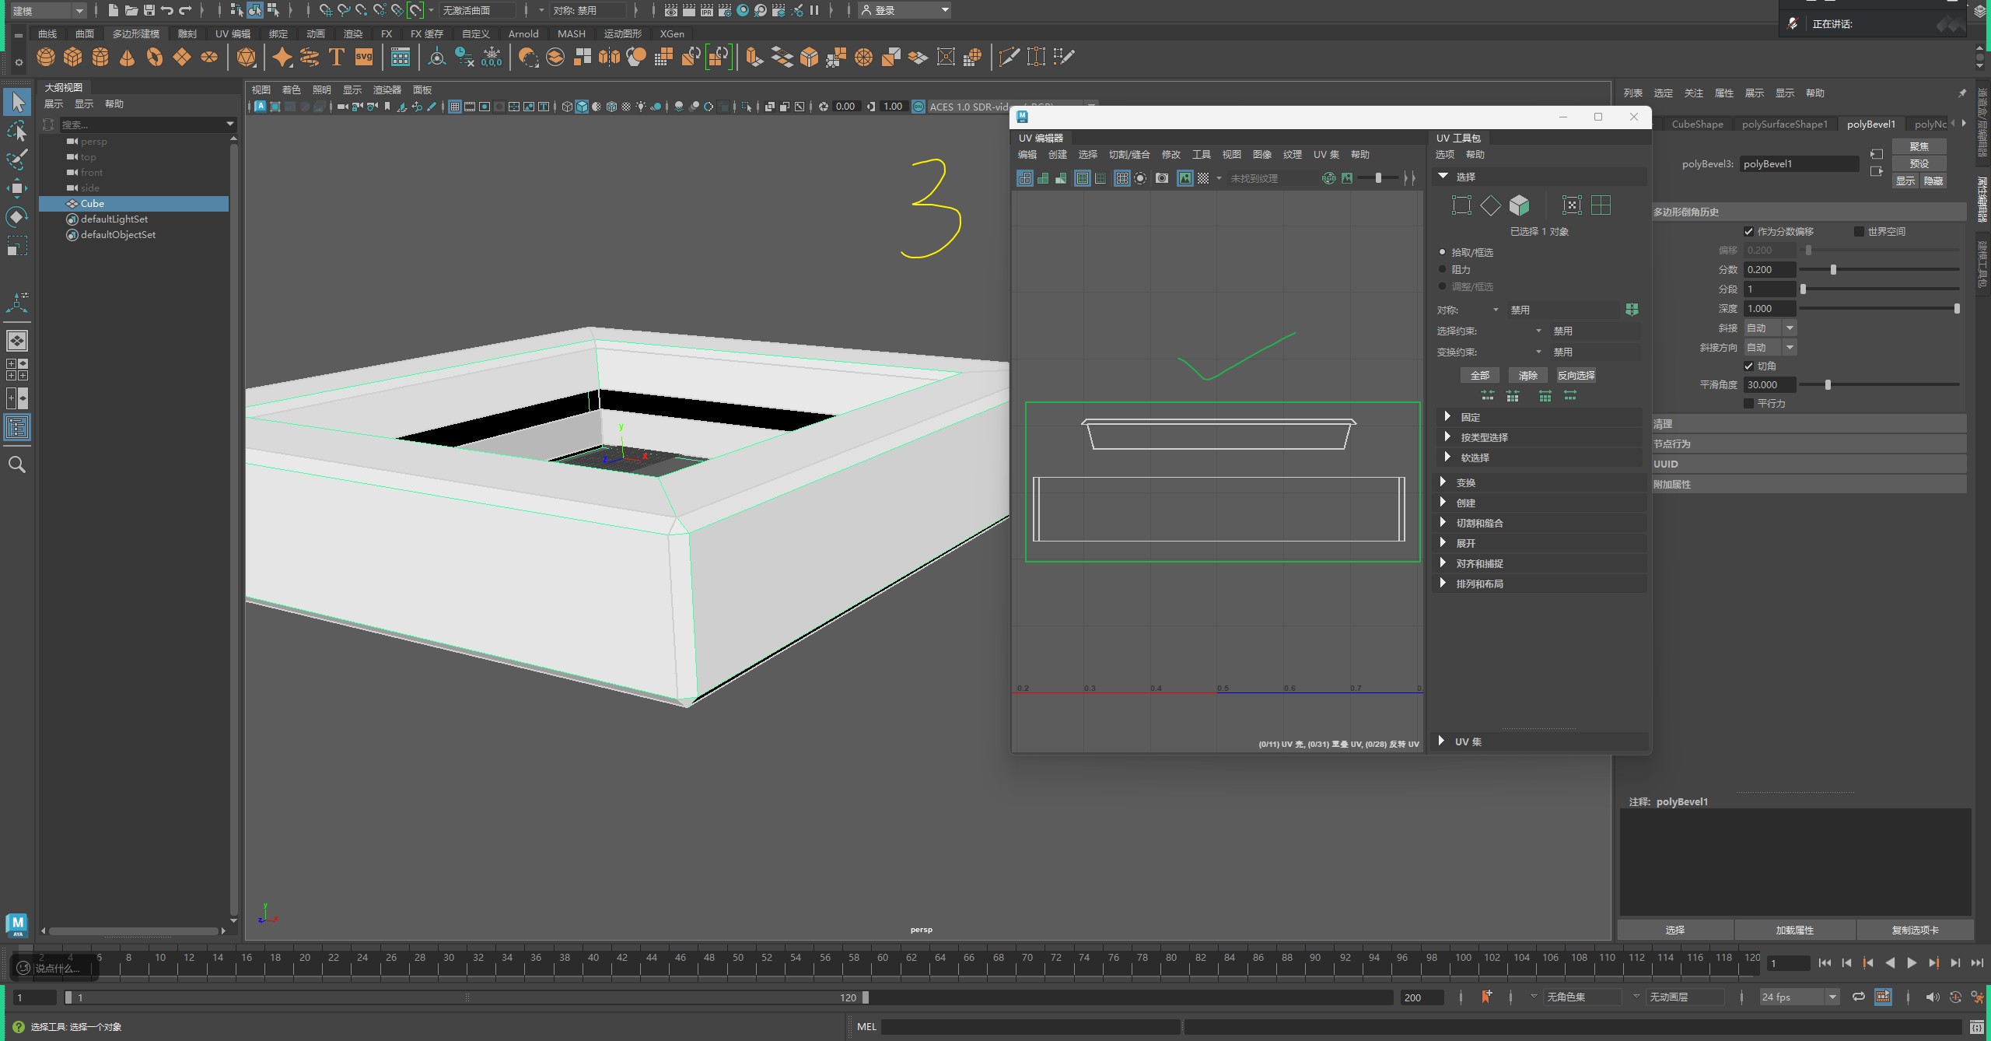Click the 加载属性 button
The width and height of the screenshot is (1991, 1041).
[x=1794, y=931]
